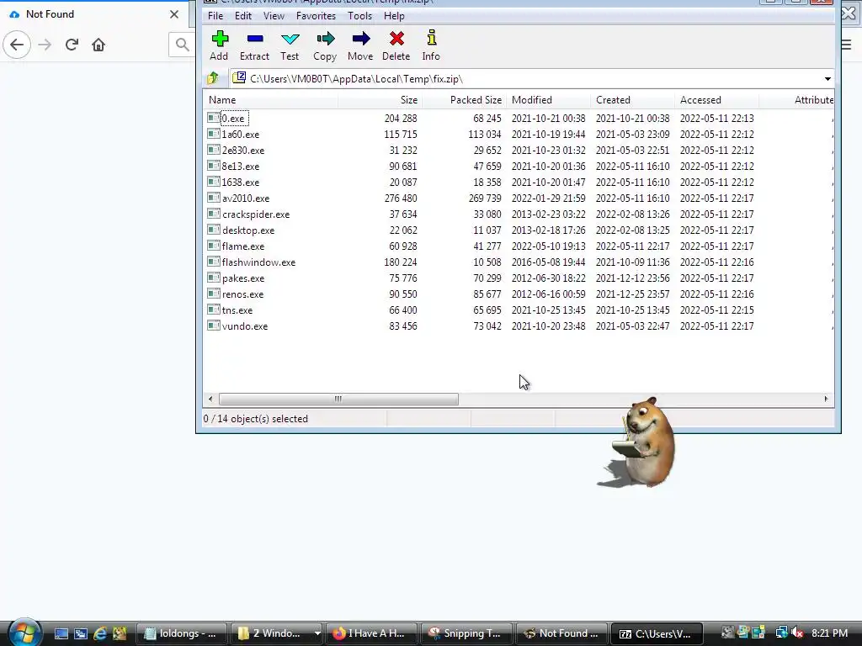This screenshot has width=862, height=646.
Task: Select the desktop.exe file
Action: pyautogui.click(x=248, y=230)
